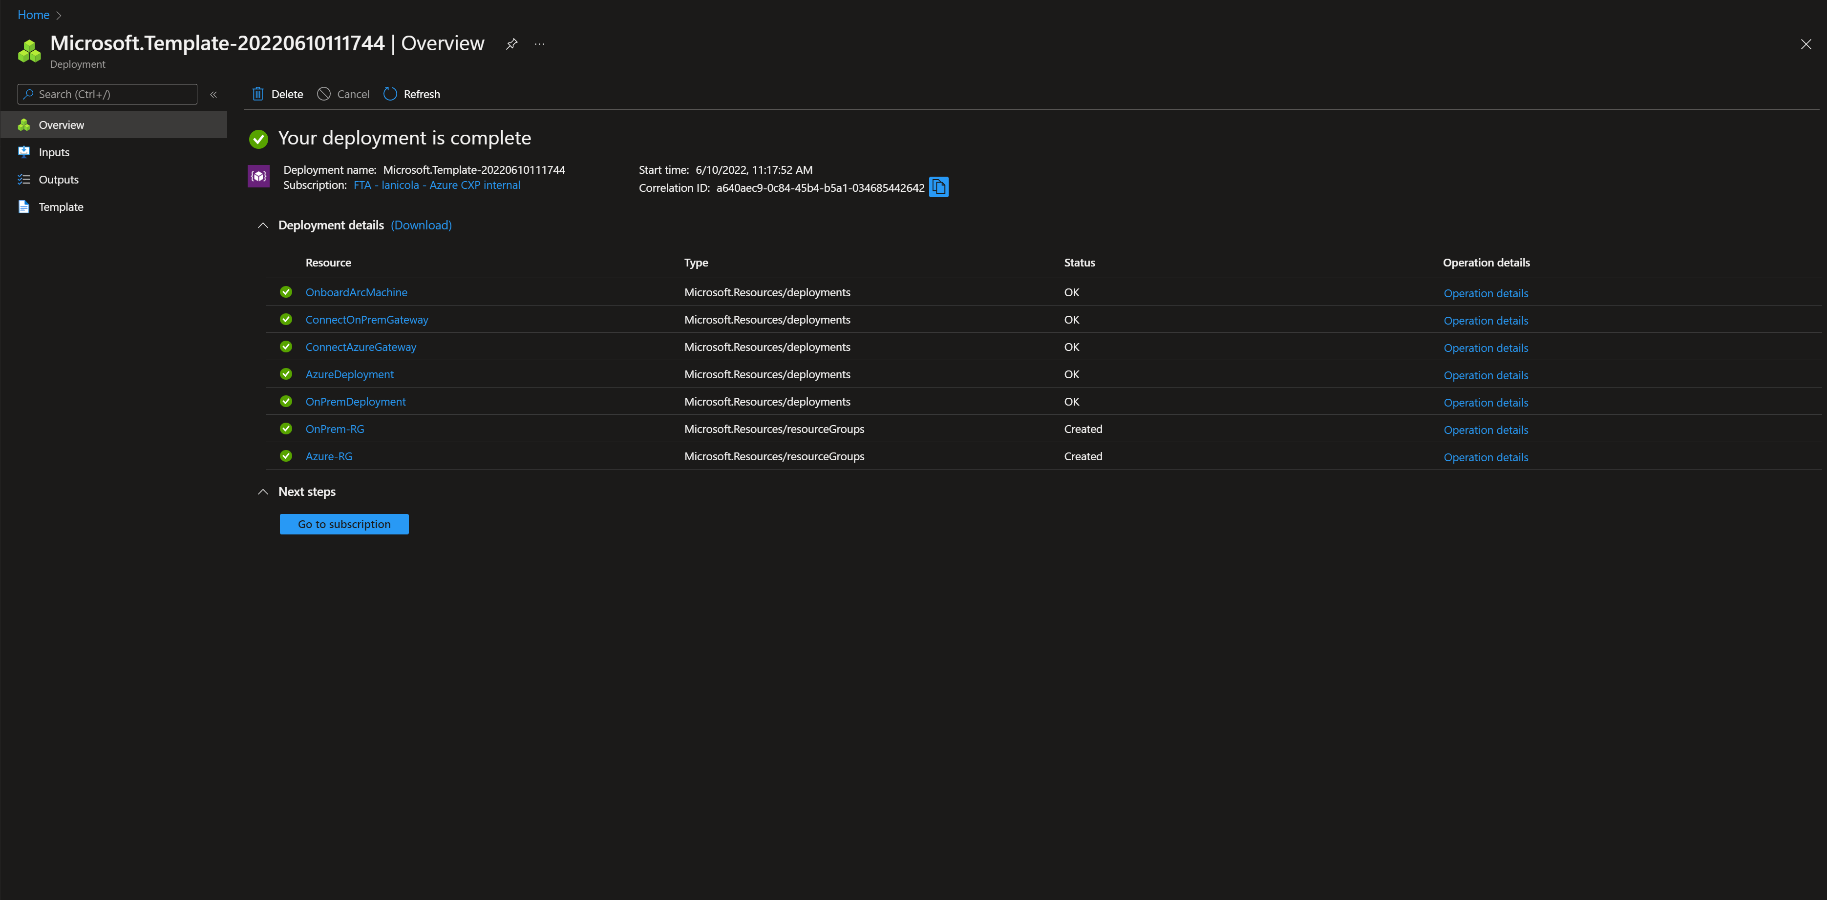Focus the Search (Ctrl+/) field
Screen dimensions: 1827x900
[107, 94]
